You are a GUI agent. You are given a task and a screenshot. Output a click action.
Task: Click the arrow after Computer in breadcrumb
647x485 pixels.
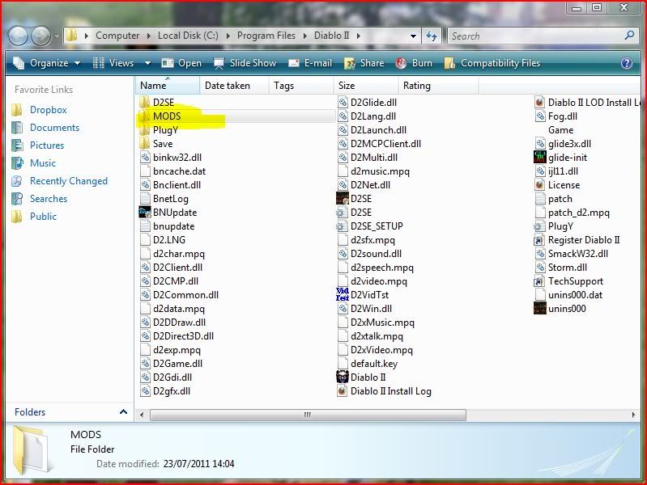point(148,36)
